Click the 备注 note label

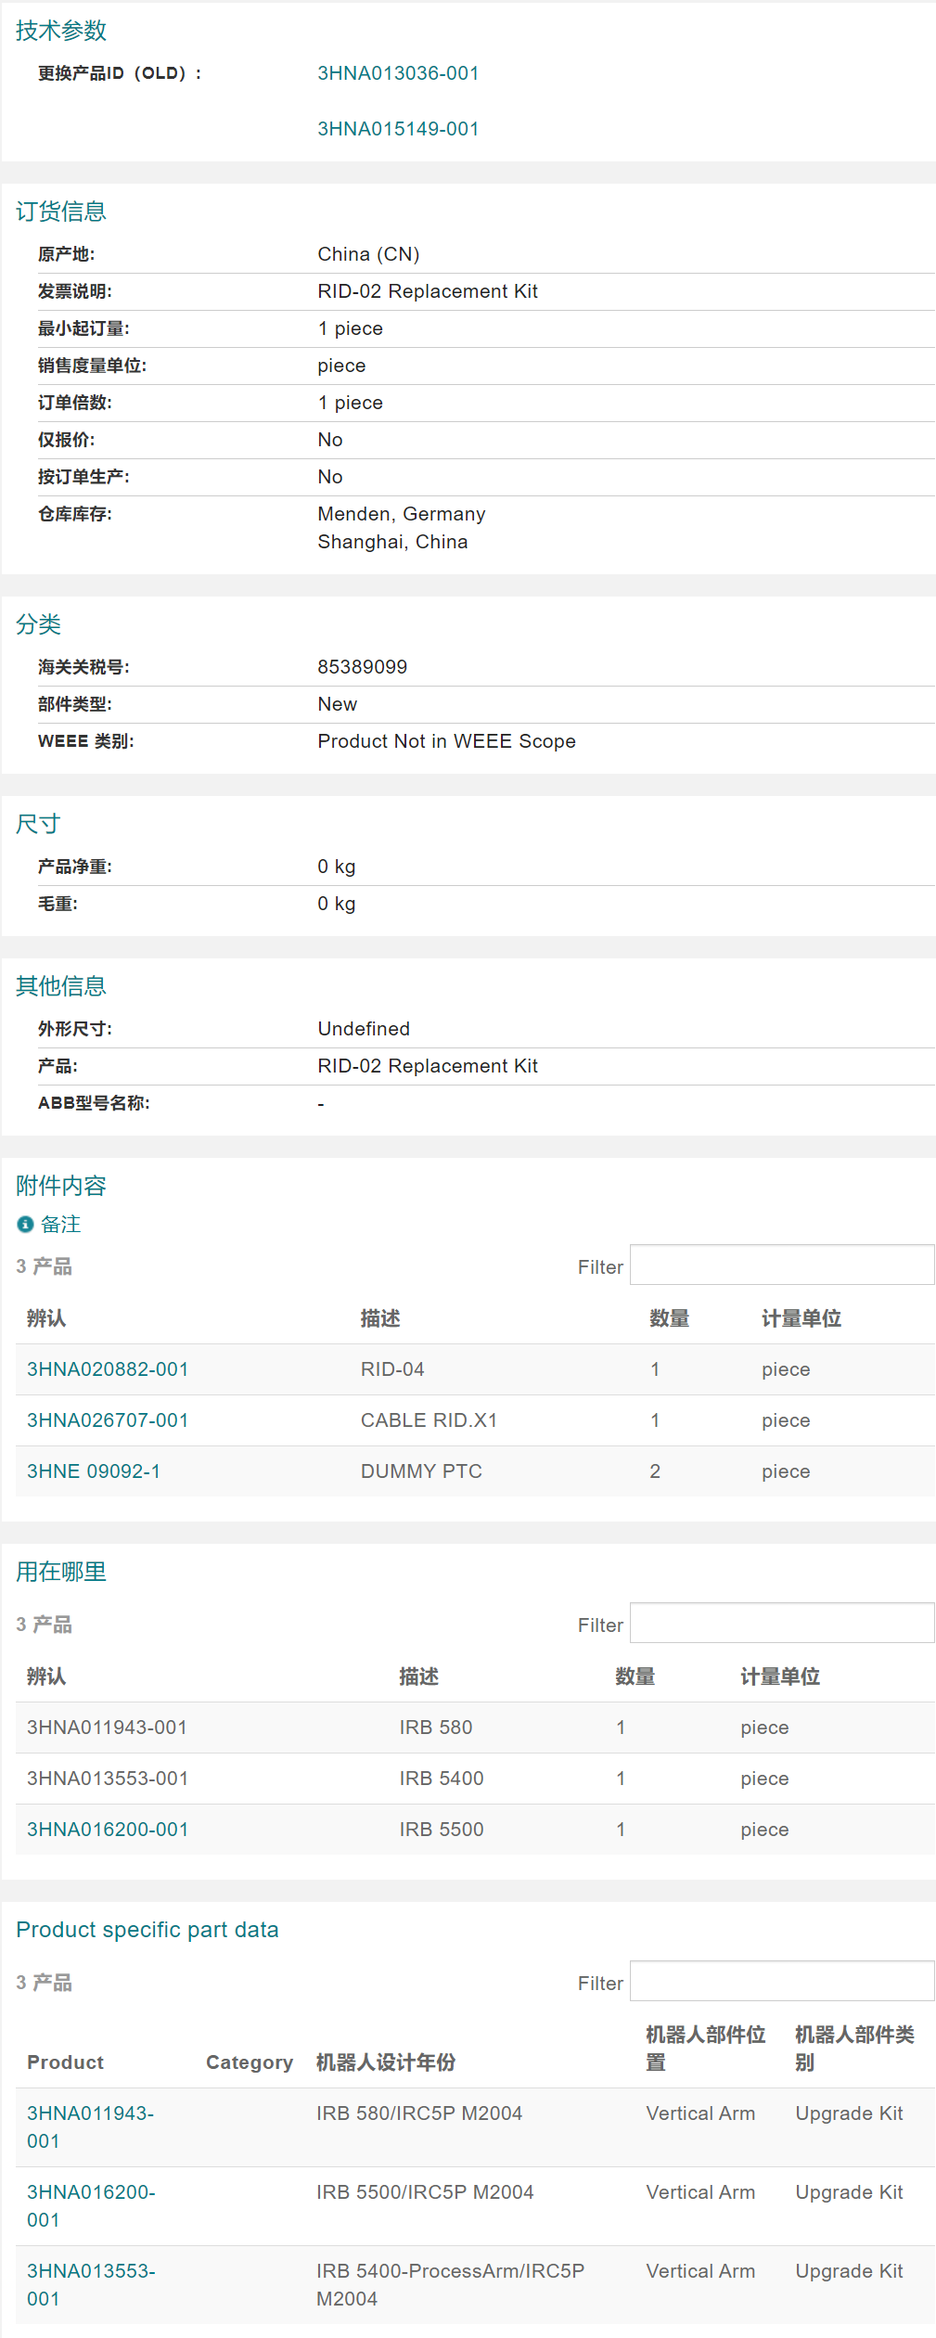coord(61,1225)
